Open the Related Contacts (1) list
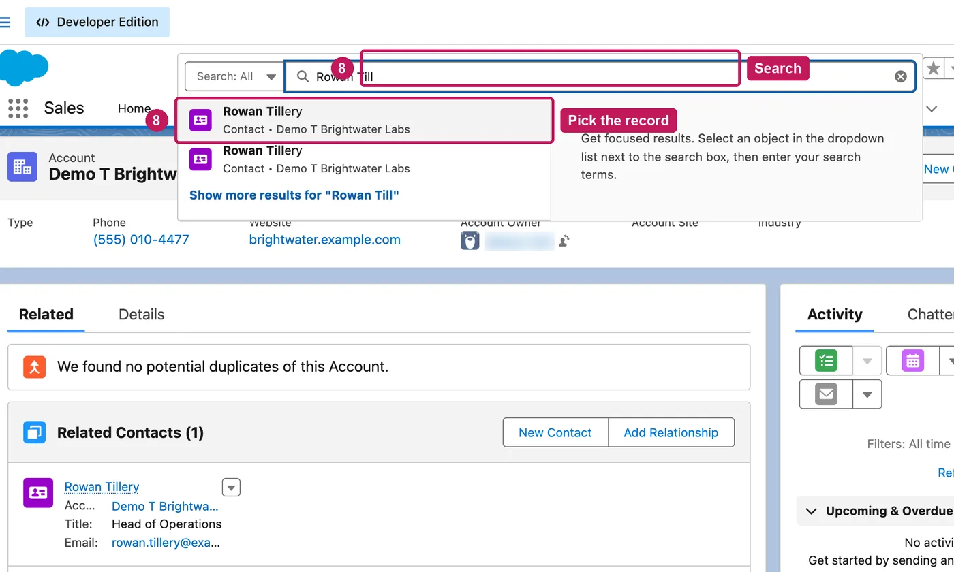This screenshot has height=572, width=954. [x=130, y=432]
